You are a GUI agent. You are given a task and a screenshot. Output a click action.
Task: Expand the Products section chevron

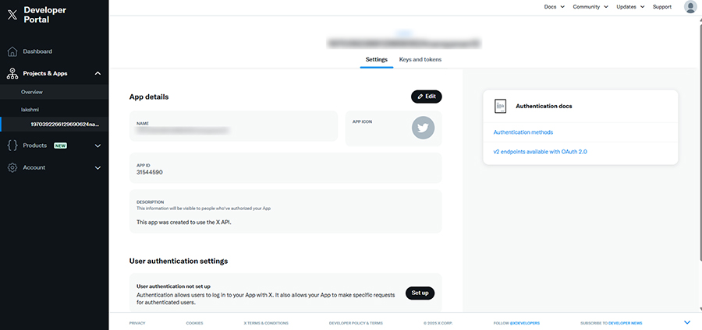97,146
